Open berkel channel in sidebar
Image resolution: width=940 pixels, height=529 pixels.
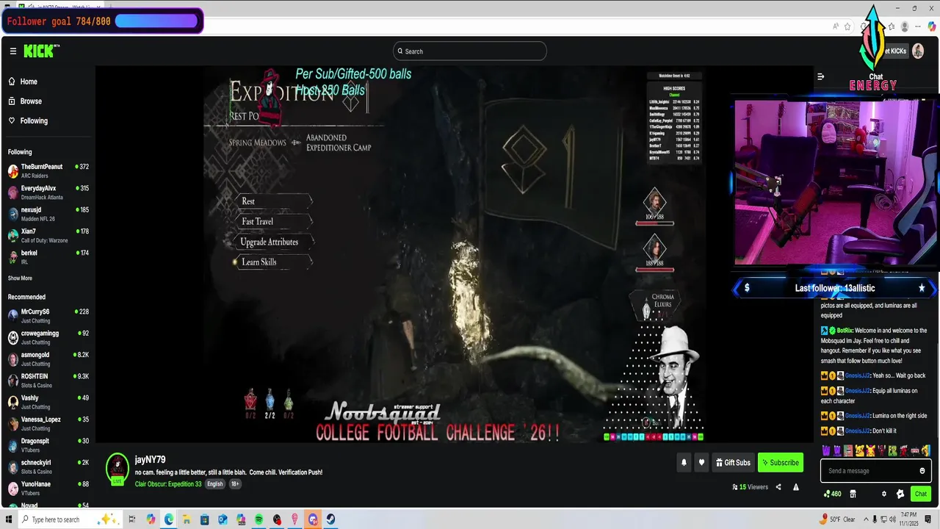point(48,256)
